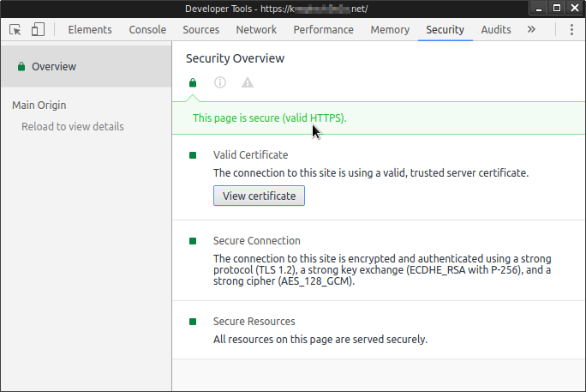Open the Audits tab
The width and height of the screenshot is (586, 392).
click(496, 29)
